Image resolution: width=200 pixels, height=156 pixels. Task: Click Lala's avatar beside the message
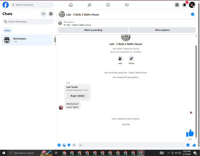pyautogui.click(x=61, y=107)
